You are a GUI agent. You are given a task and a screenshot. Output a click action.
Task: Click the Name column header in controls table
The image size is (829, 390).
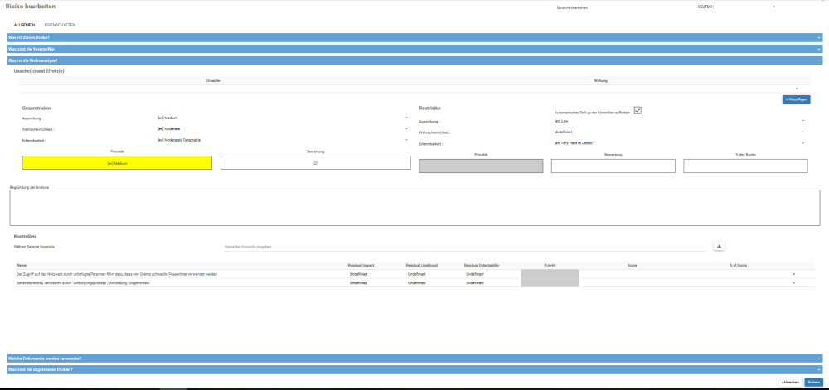click(21, 265)
